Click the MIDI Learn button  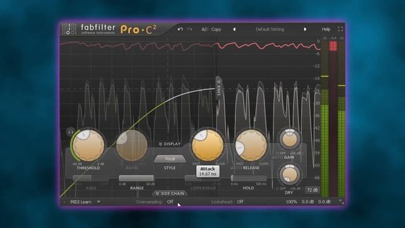click(81, 202)
